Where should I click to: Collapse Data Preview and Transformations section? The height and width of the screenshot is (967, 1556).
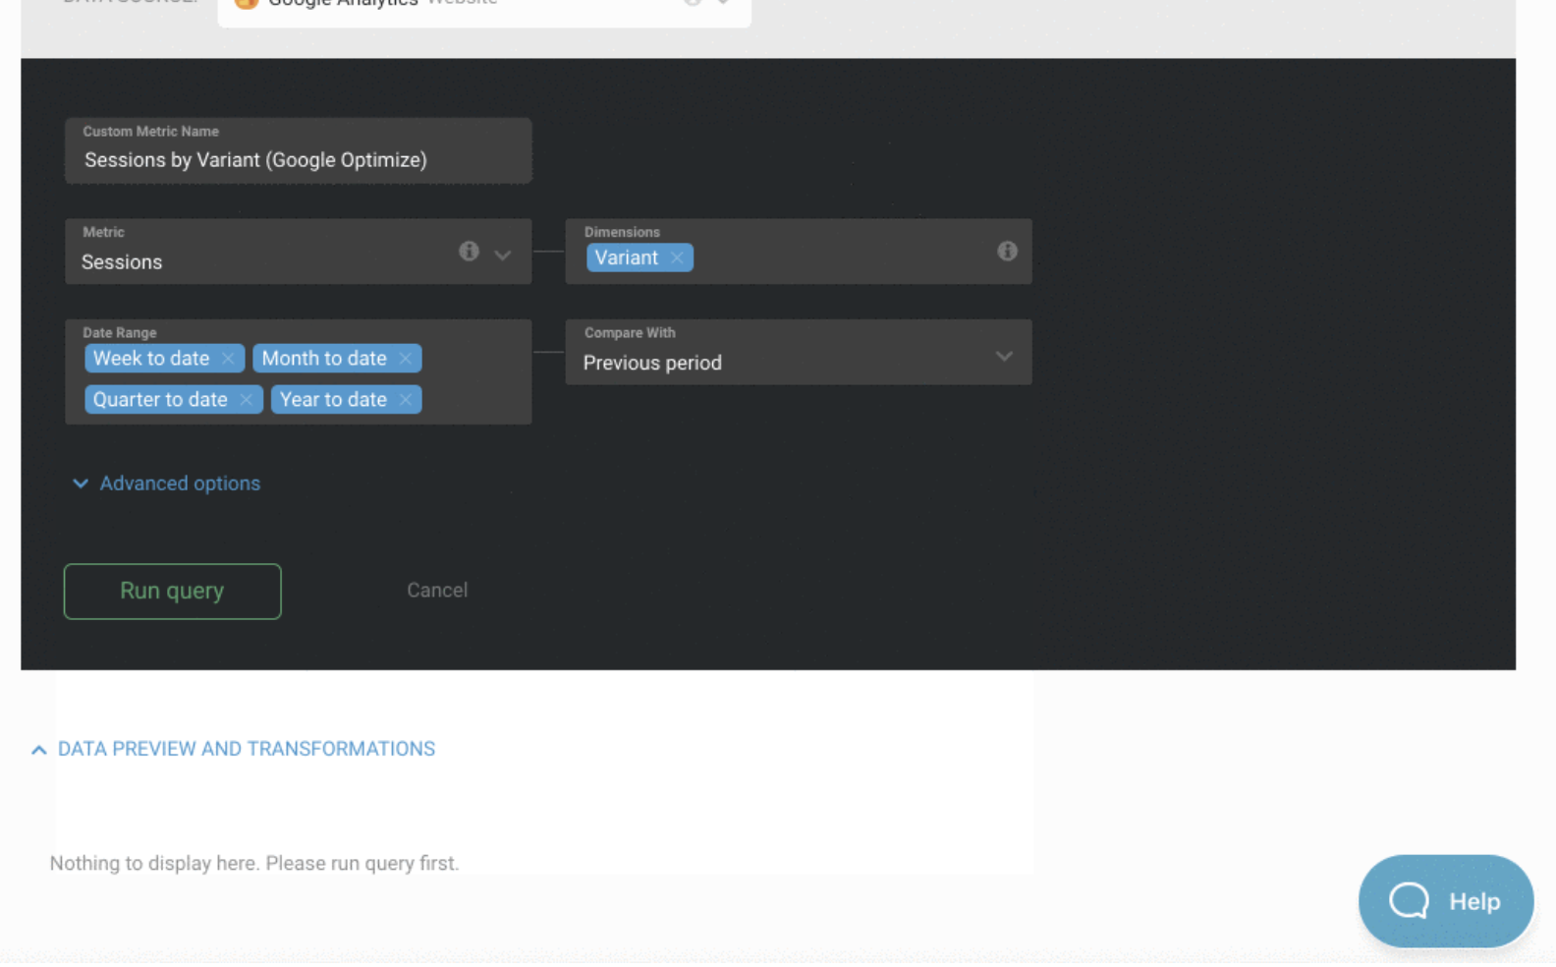click(233, 749)
